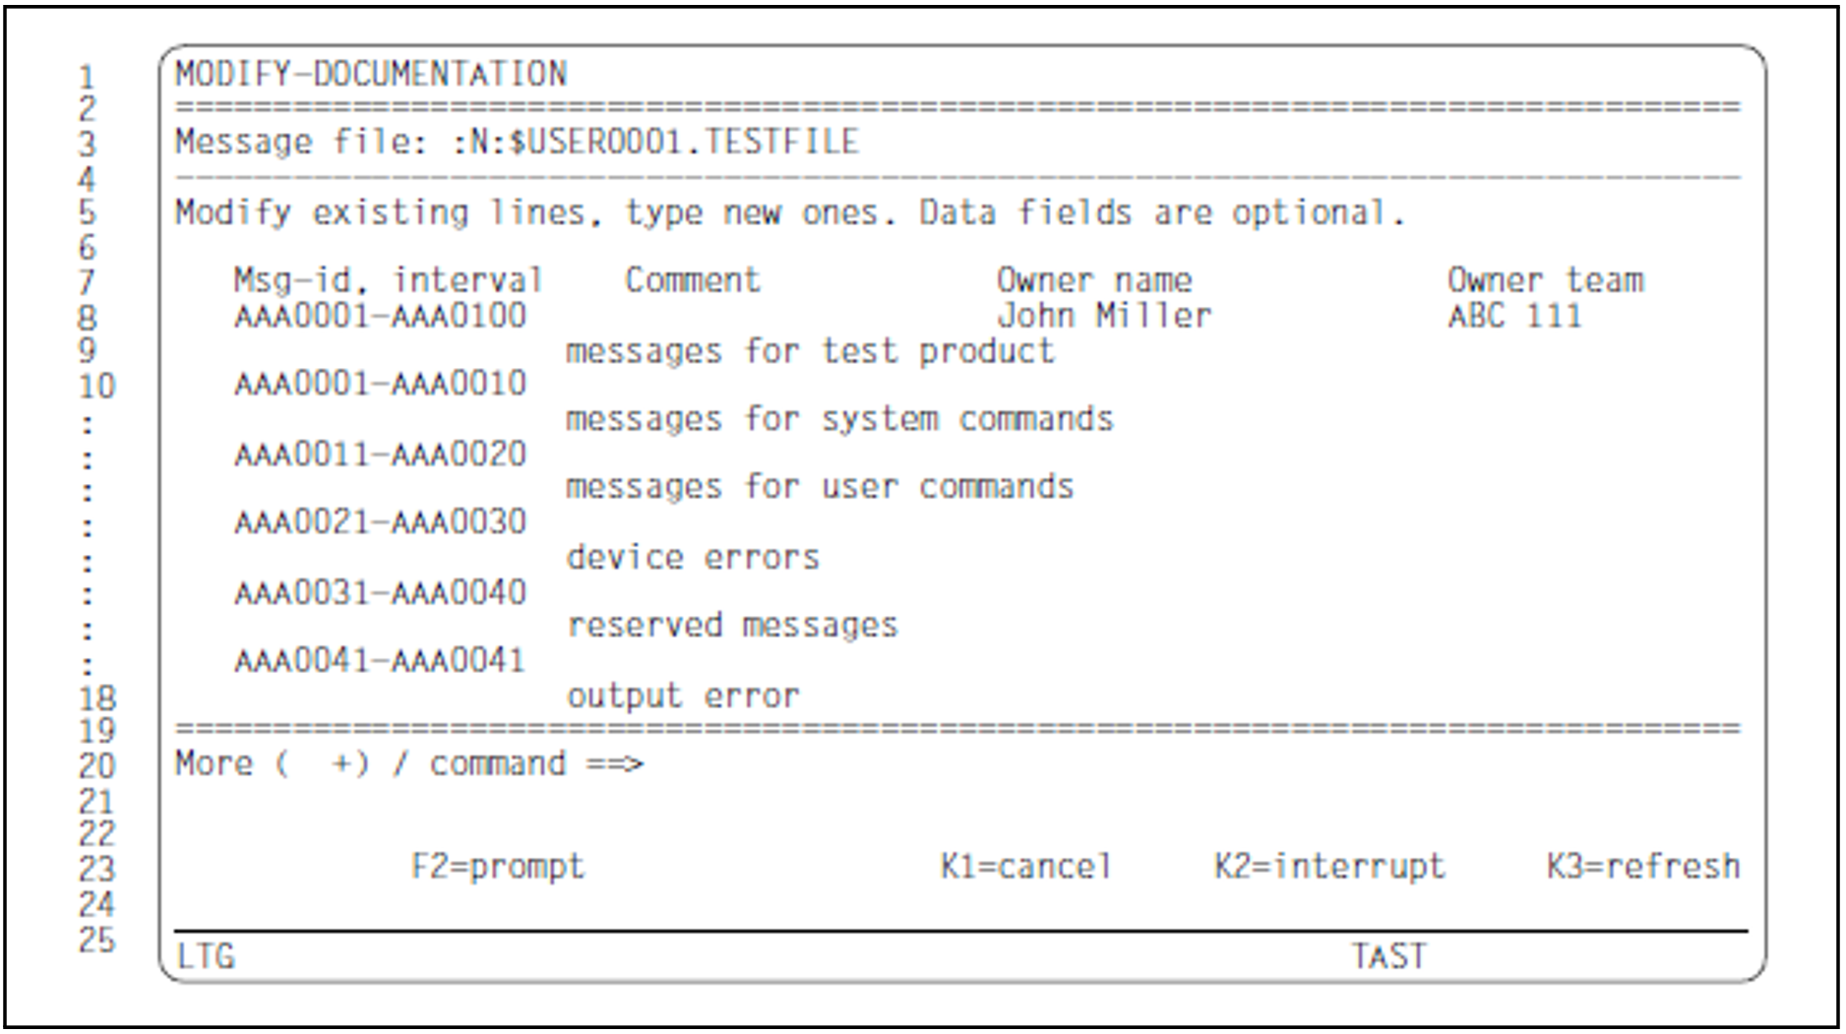Click the ABC 111 owner team field

(x=1514, y=317)
